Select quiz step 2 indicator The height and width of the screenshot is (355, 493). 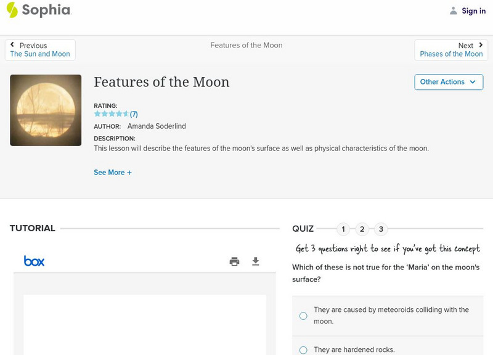point(362,229)
